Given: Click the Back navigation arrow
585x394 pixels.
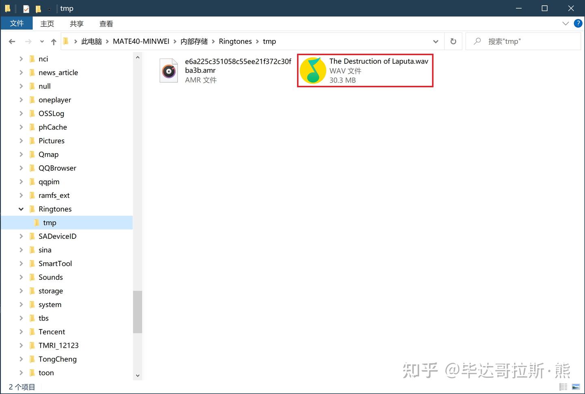Looking at the screenshot, I should (12, 41).
